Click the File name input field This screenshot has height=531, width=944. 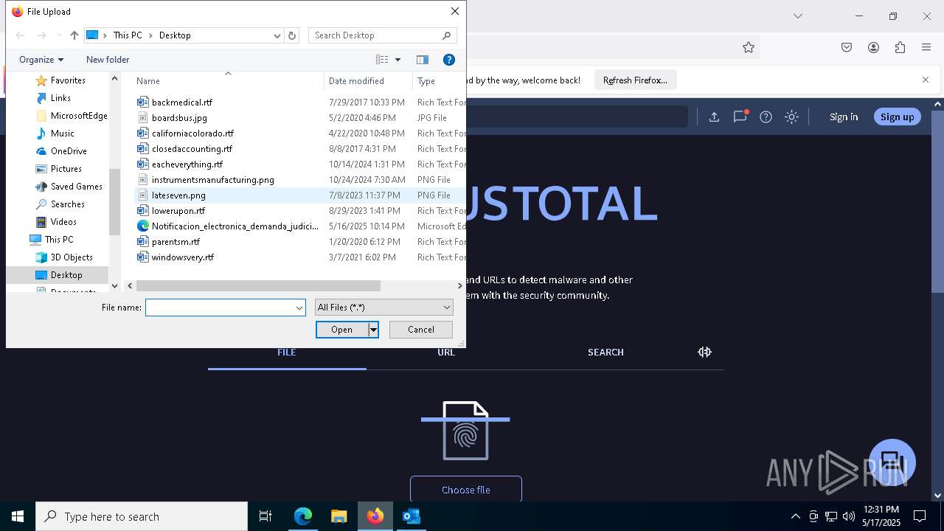coord(220,308)
